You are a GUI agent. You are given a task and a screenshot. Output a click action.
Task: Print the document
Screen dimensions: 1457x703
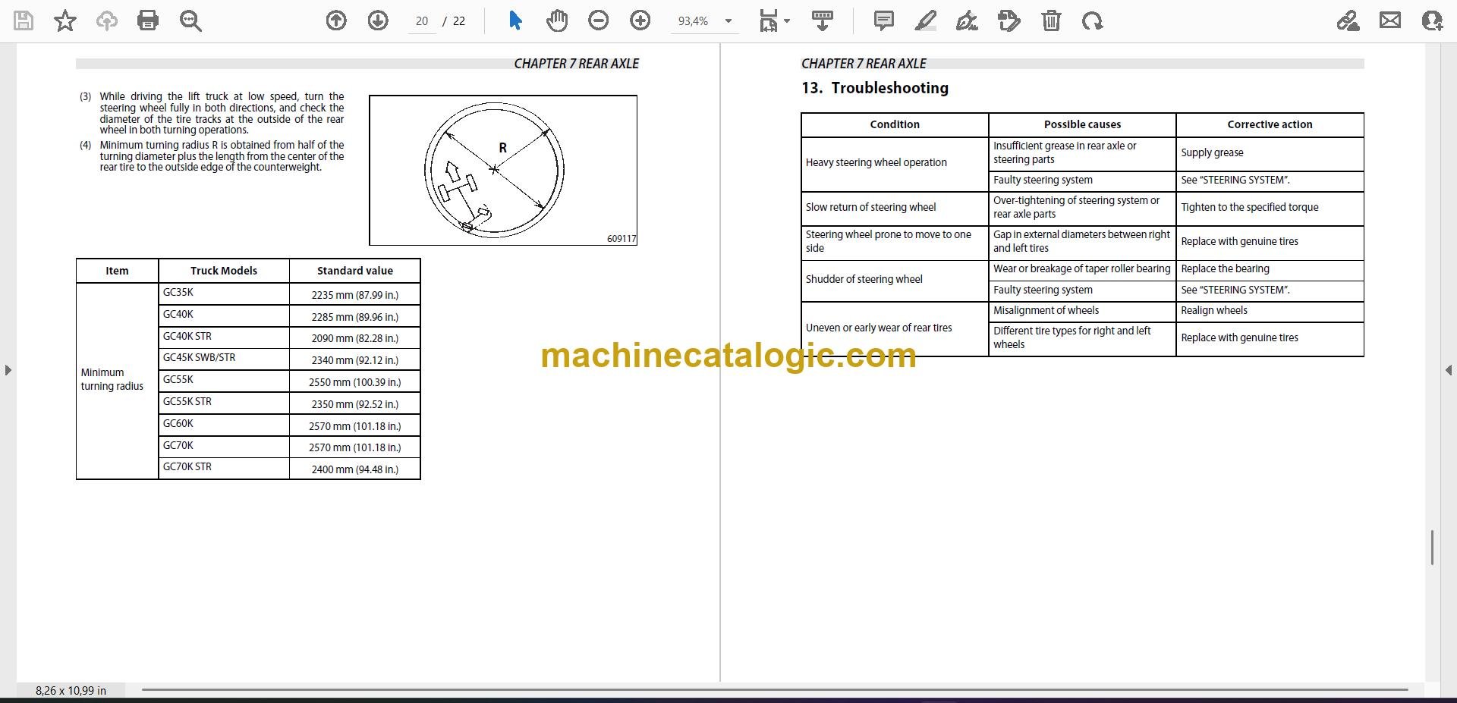click(x=148, y=20)
